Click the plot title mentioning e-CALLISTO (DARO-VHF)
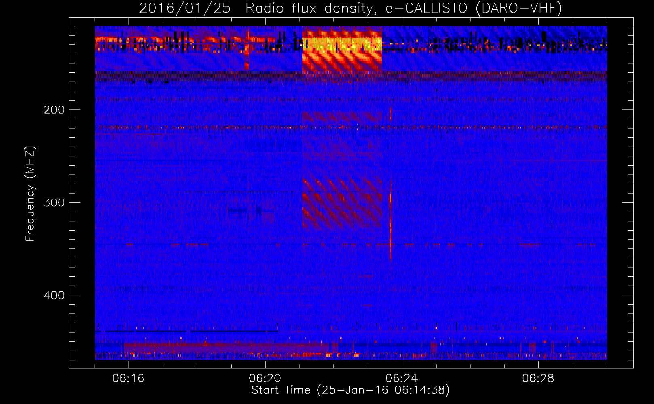Screen dimensions: 654x404 (350, 8)
